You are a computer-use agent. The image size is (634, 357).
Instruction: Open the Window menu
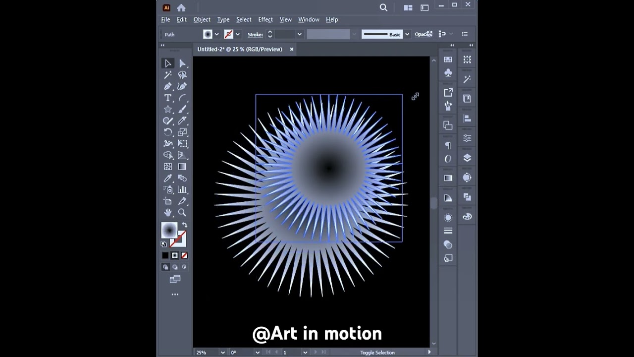point(309,19)
